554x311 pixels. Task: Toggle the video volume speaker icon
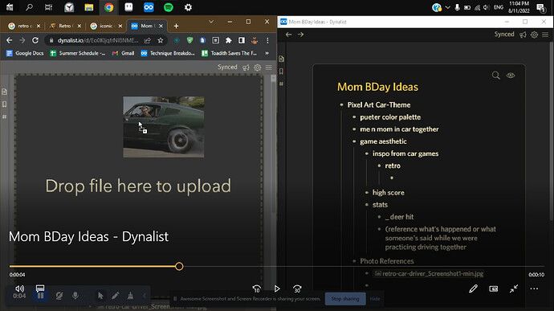tap(20, 288)
